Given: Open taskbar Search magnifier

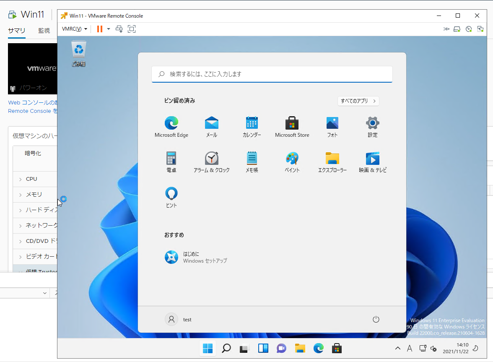Looking at the screenshot, I should click(226, 349).
